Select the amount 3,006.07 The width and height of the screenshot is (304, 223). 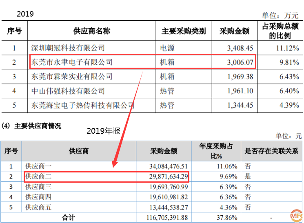[x=240, y=62]
